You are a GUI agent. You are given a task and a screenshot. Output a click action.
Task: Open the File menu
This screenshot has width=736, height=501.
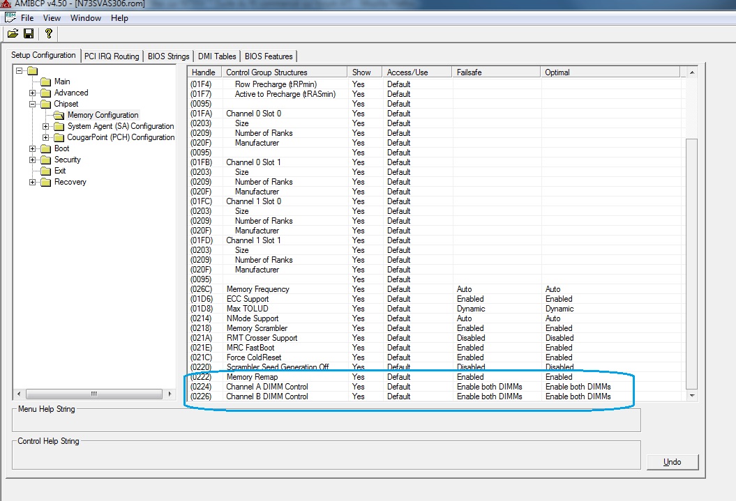(27, 18)
